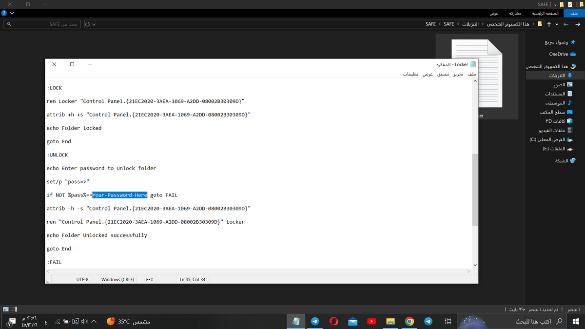Open ملفات الفيديو in navigation pane

[556, 130]
